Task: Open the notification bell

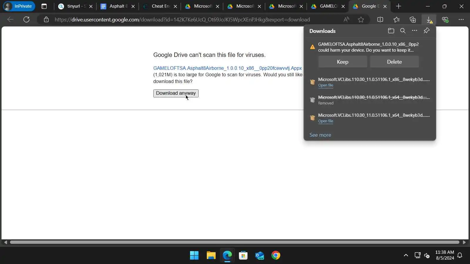Action: click(x=460, y=255)
